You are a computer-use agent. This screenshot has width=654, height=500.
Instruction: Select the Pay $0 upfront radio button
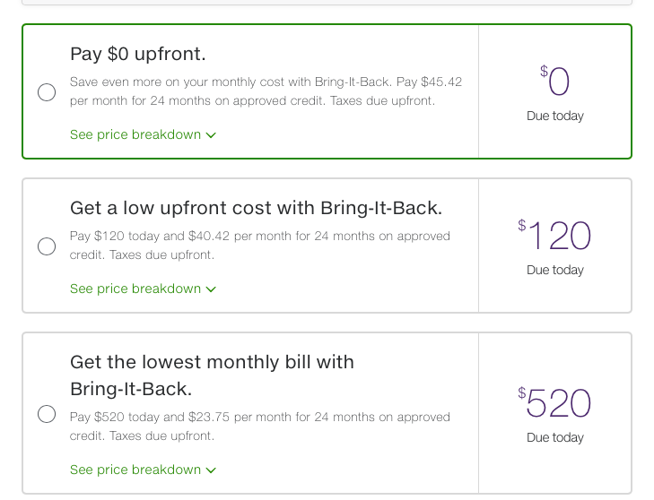[47, 92]
